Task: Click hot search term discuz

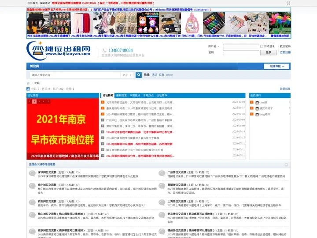Action: [169, 74]
